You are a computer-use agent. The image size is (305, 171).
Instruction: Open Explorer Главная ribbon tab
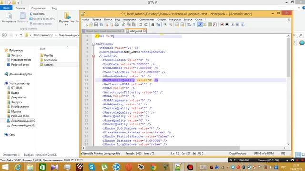[20, 8]
